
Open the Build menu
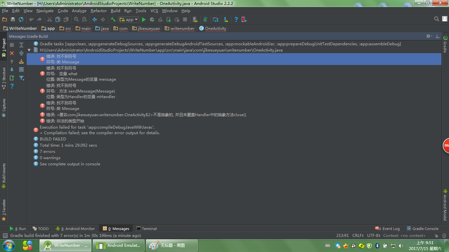click(x=115, y=11)
